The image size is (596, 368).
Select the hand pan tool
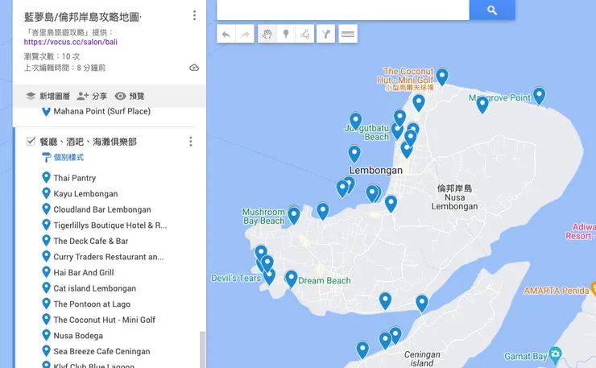click(x=267, y=34)
